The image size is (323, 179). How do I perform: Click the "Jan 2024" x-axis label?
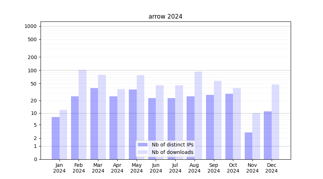pyautogui.click(x=60, y=168)
